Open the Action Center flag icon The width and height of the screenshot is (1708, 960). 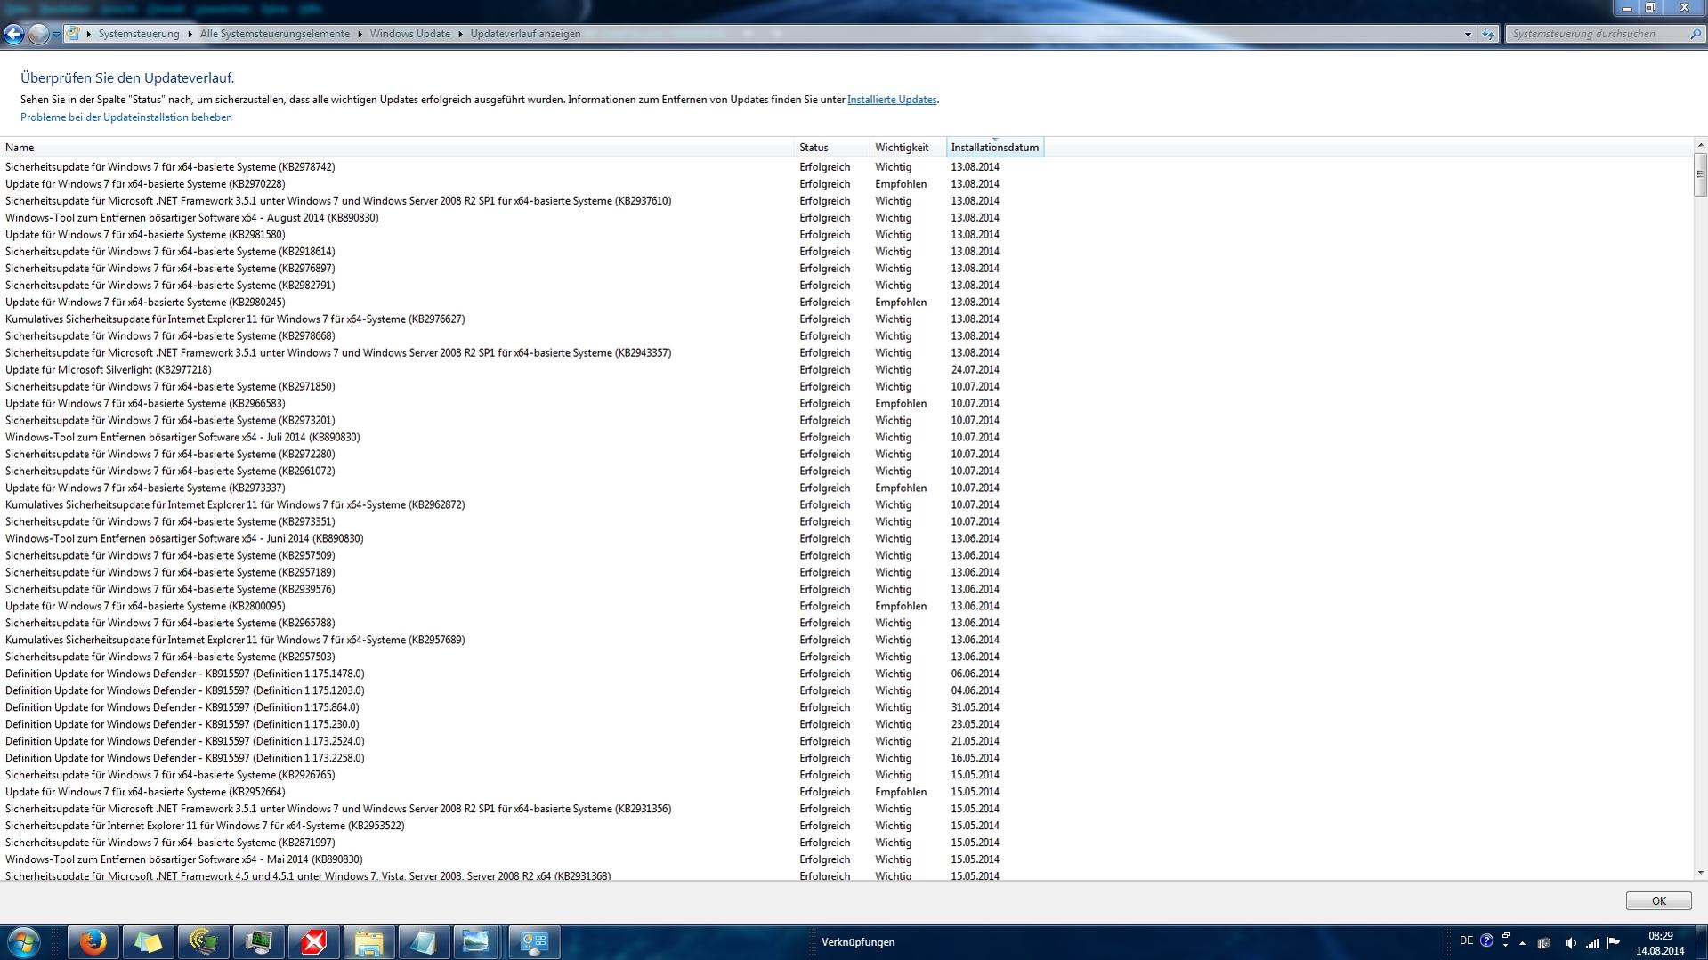tap(1614, 943)
